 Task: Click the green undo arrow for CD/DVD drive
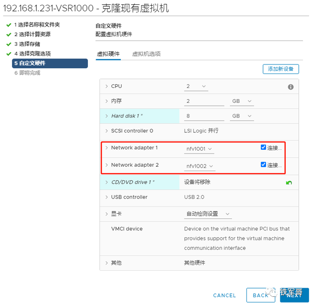tap(289, 182)
